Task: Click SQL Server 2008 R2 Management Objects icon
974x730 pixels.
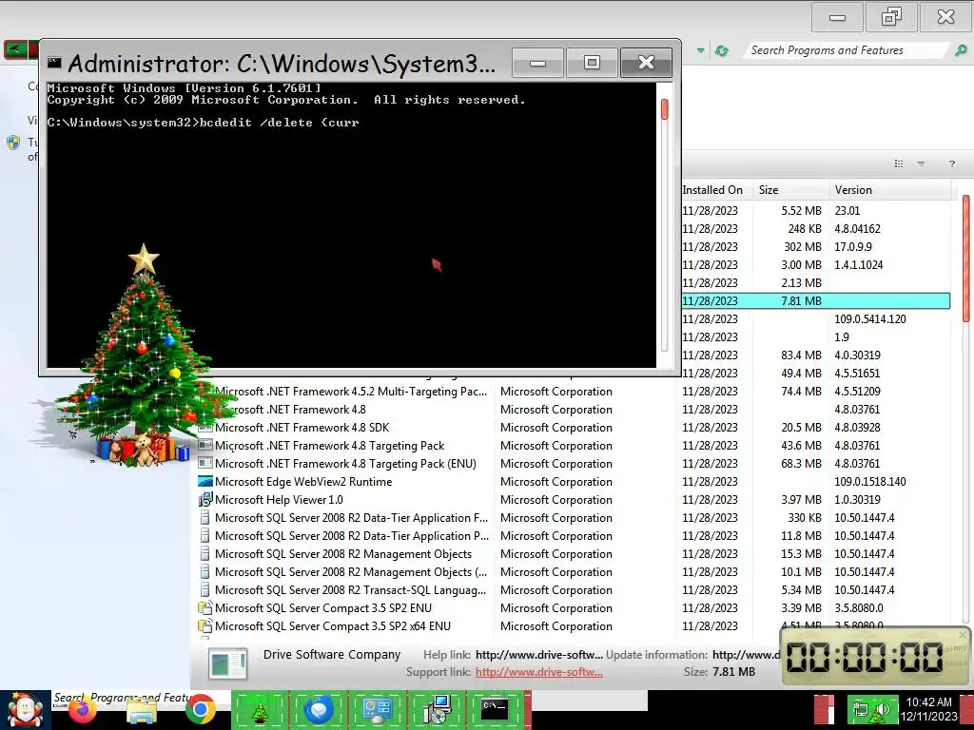Action: pos(205,554)
